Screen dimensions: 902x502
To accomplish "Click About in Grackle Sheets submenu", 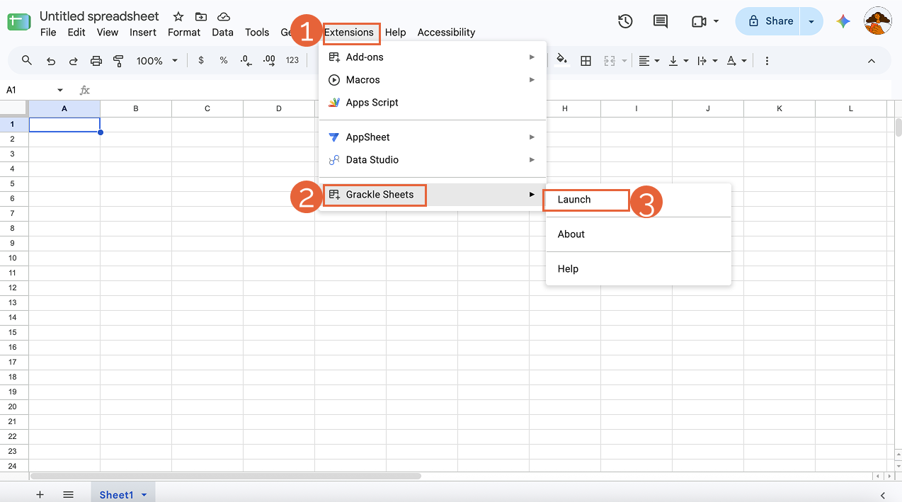I will 639,234.
